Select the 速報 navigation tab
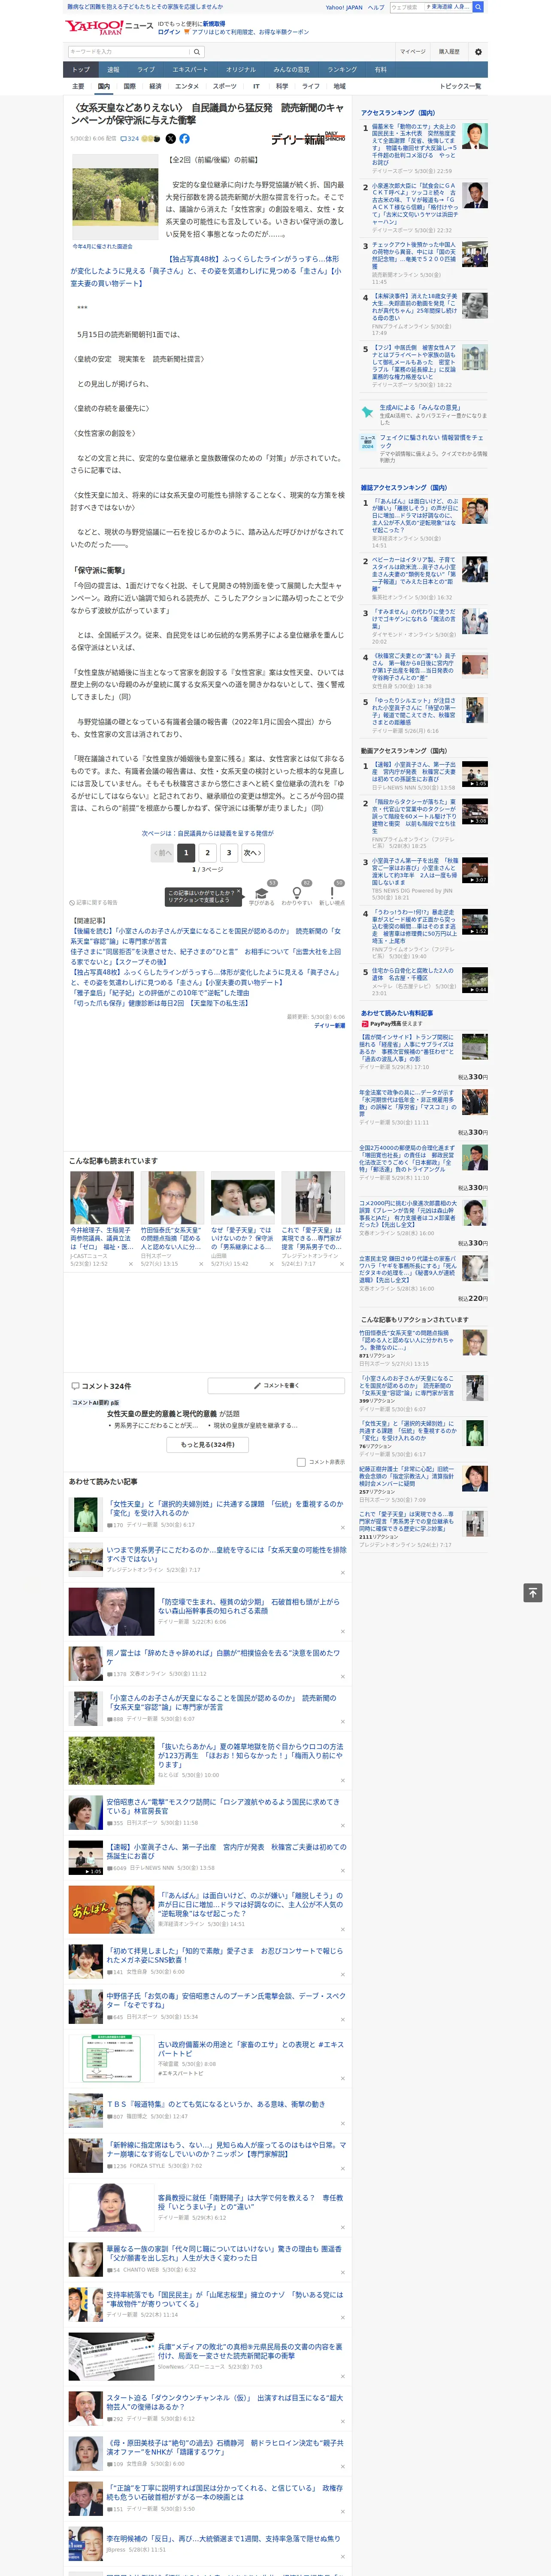Image resolution: width=551 pixels, height=2576 pixels. coord(113,70)
